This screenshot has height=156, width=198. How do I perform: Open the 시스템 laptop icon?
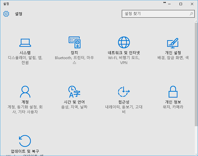click(25, 43)
